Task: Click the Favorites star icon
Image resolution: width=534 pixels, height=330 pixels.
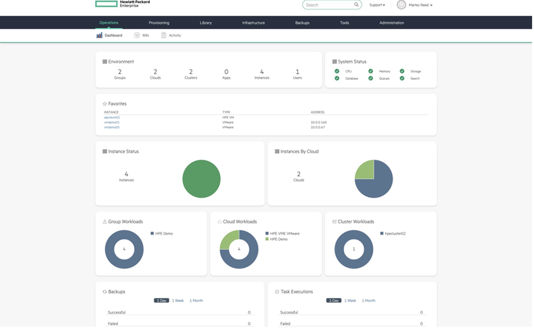Action: pyautogui.click(x=105, y=104)
